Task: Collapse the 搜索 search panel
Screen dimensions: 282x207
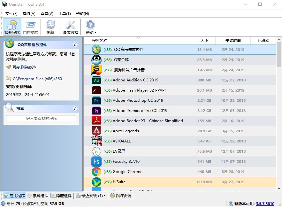Action: [x=75, y=109]
